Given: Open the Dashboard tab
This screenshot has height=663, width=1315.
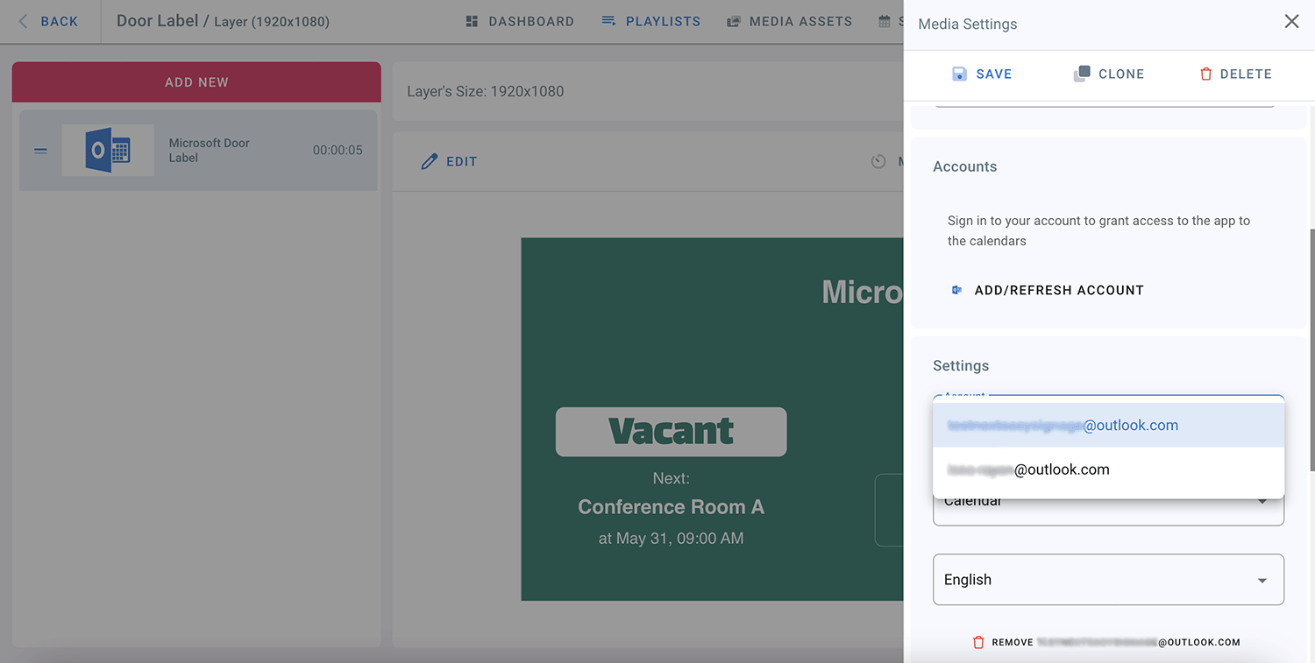Looking at the screenshot, I should pos(520,21).
